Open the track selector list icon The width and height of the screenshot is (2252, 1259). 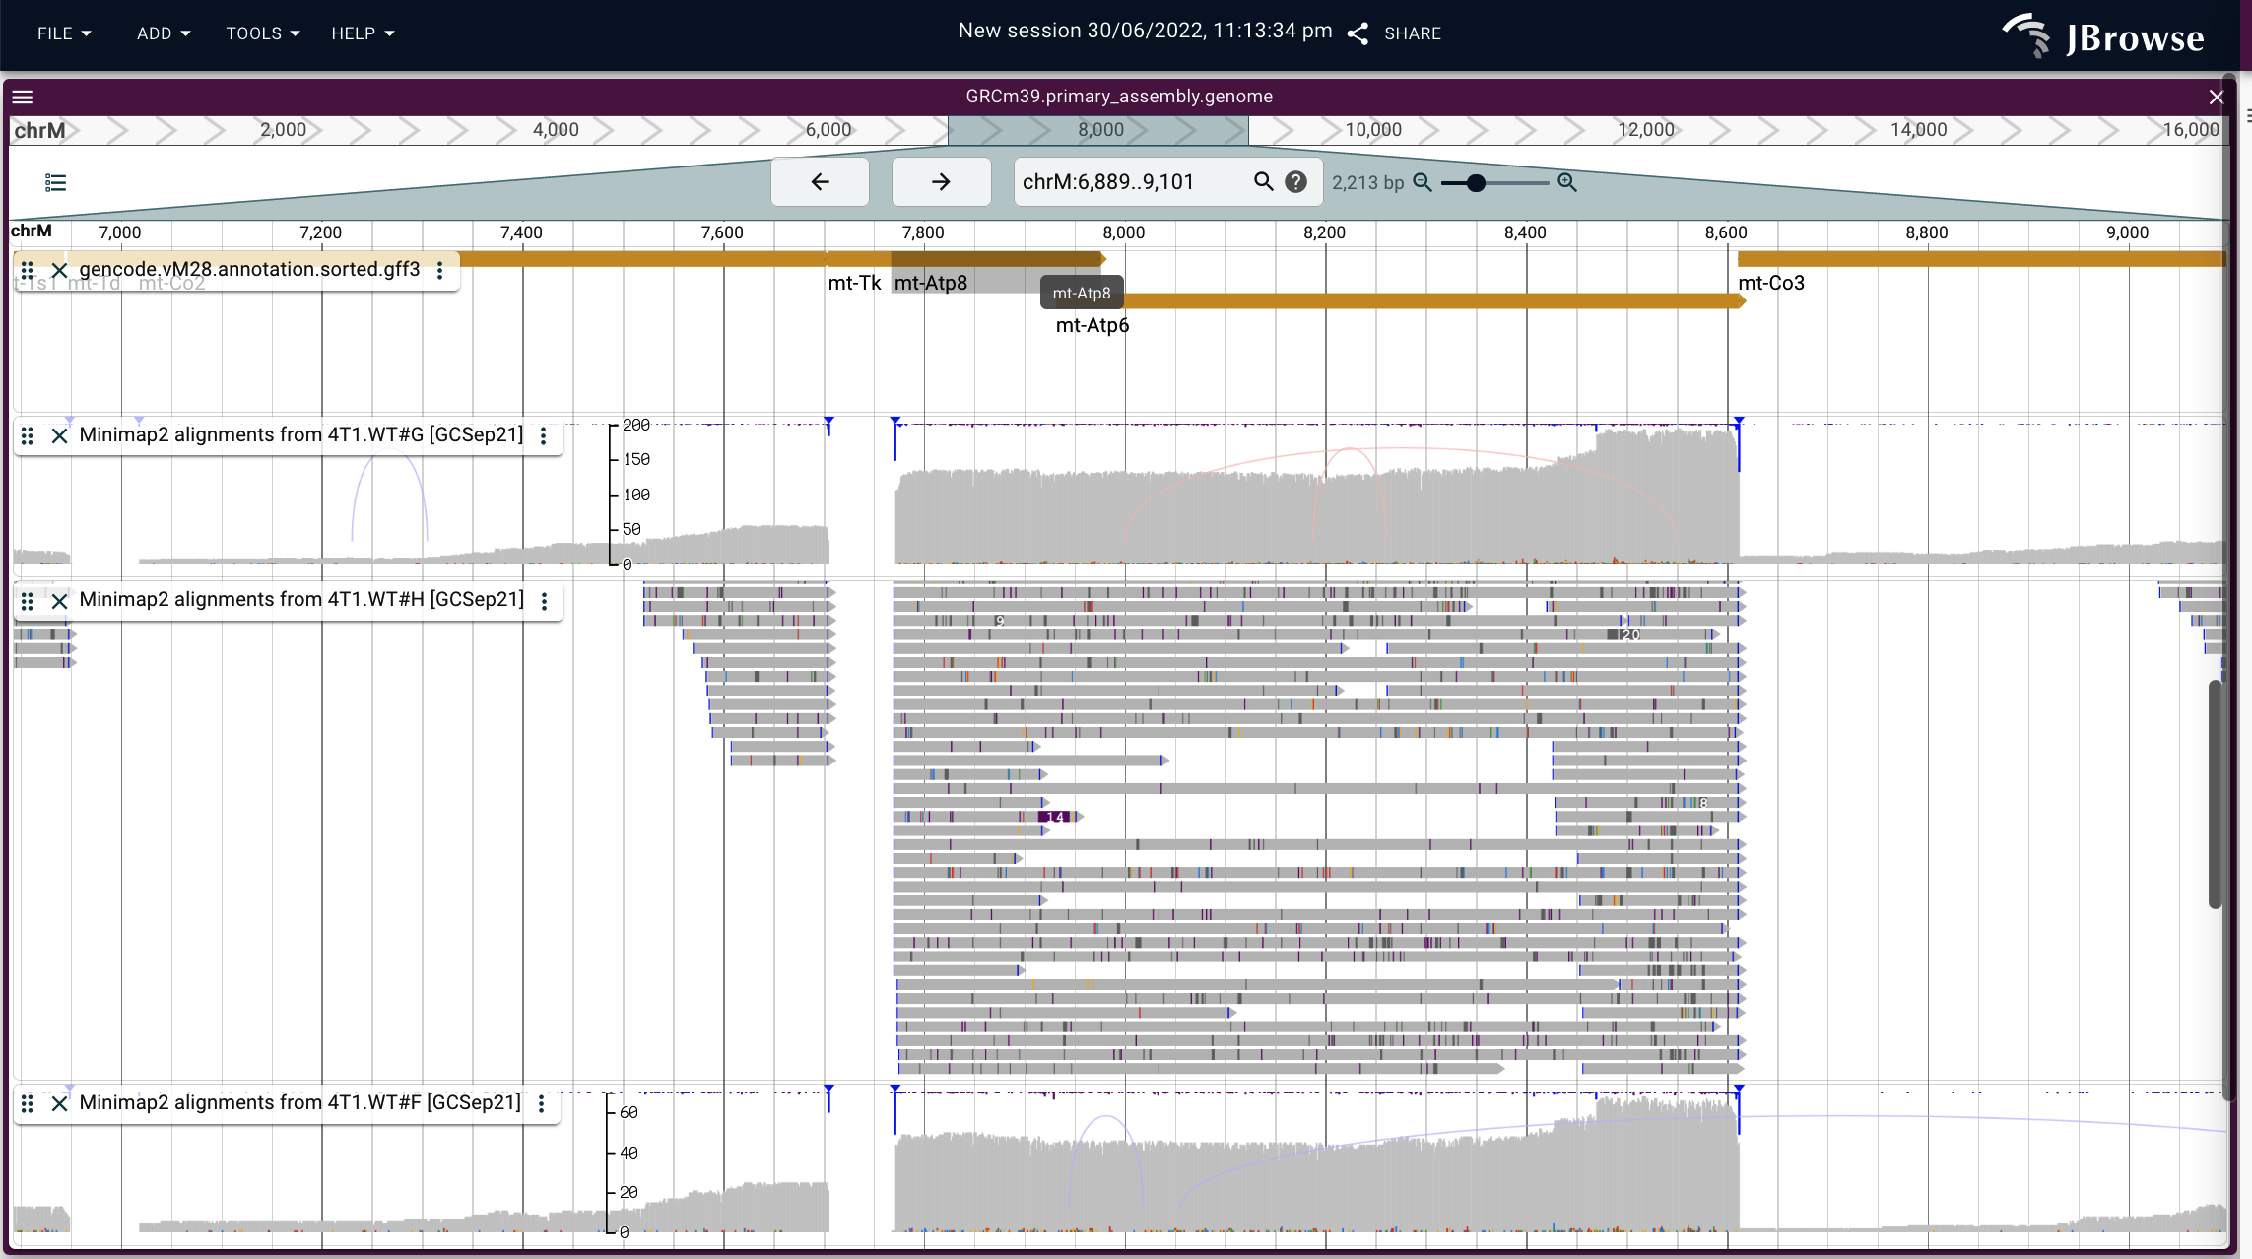[55, 182]
